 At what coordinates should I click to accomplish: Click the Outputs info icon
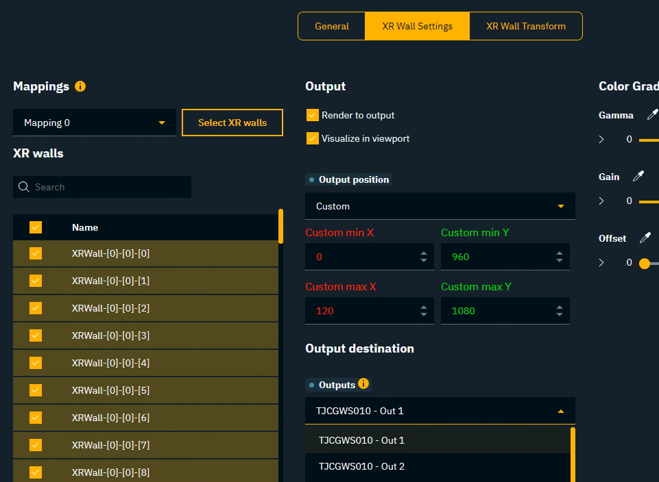[x=363, y=384]
